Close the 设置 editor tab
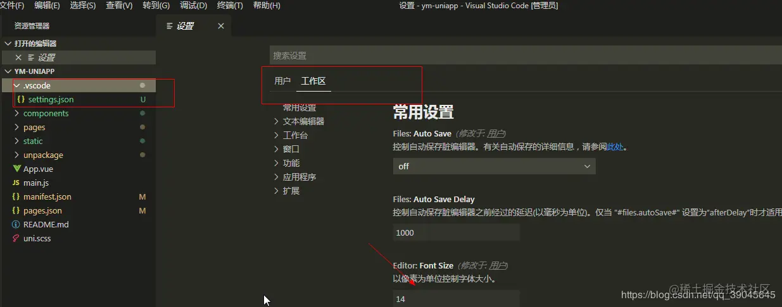Viewport: 782px width, 307px height. pyautogui.click(x=221, y=26)
